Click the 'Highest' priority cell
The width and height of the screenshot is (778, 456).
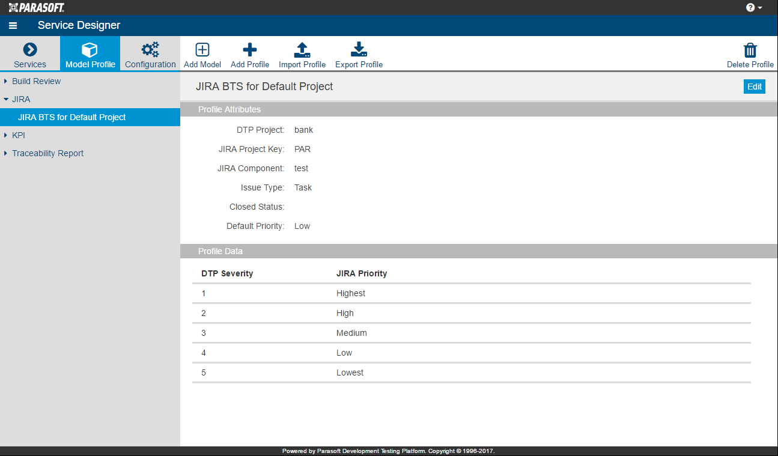(x=351, y=293)
